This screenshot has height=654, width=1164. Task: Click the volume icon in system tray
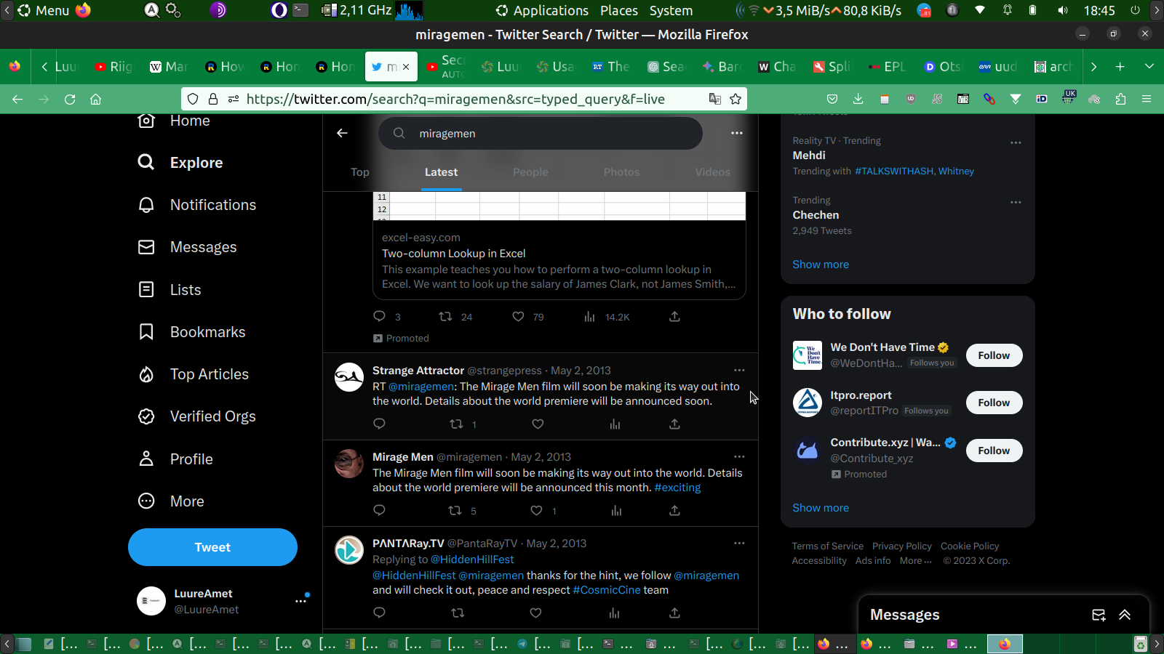(1063, 11)
